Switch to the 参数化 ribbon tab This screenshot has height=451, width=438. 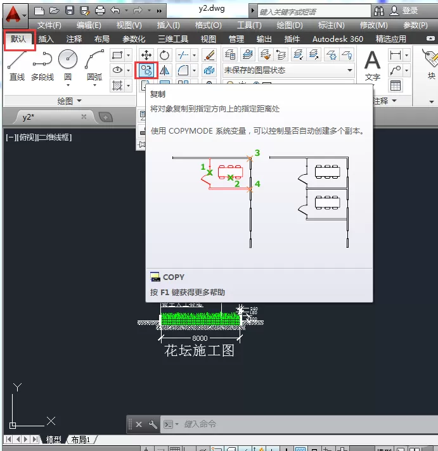coord(134,39)
